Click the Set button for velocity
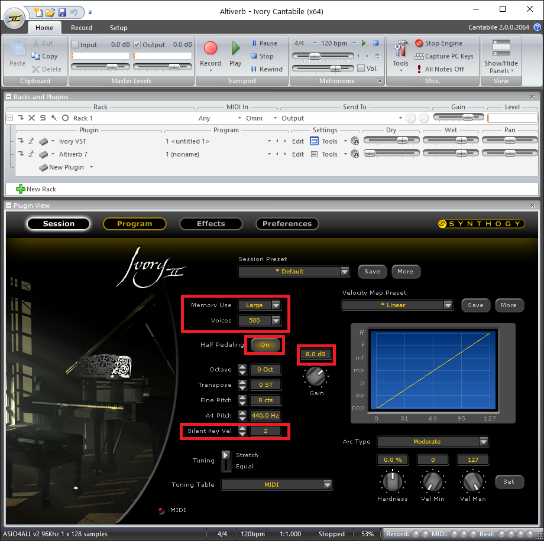 [x=509, y=481]
